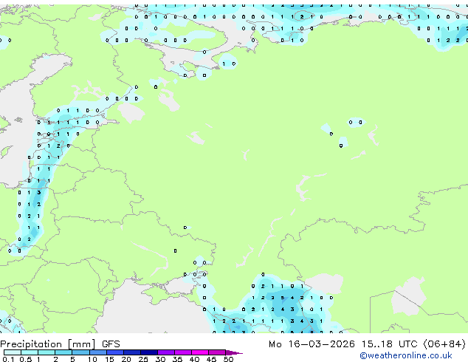This screenshot has height=362, width=468.
Task: Click the 0.1–0.5 mm legend swatch
Action: (13, 352)
